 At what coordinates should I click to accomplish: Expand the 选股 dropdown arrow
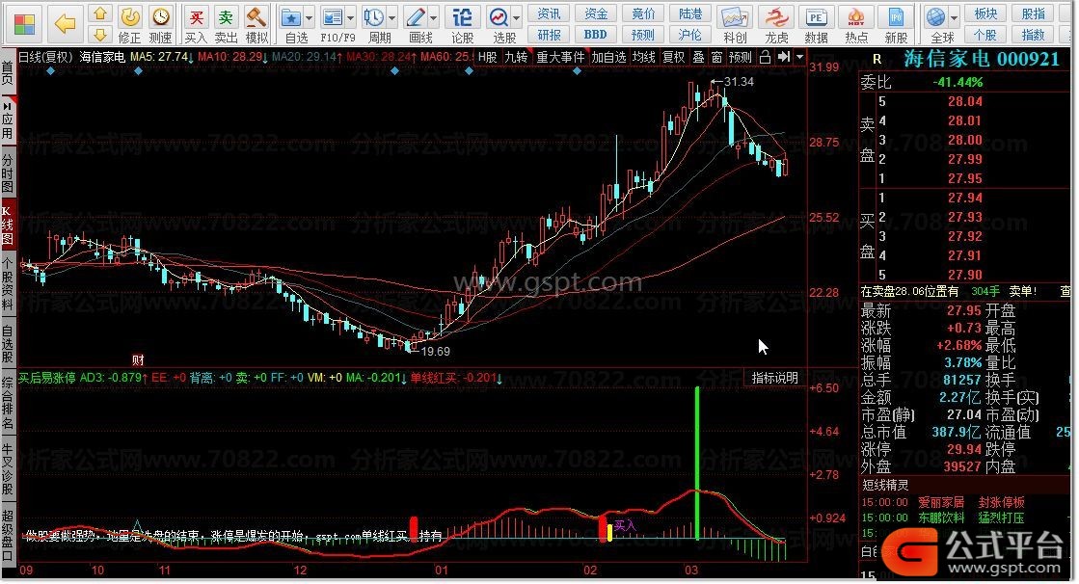click(516, 17)
